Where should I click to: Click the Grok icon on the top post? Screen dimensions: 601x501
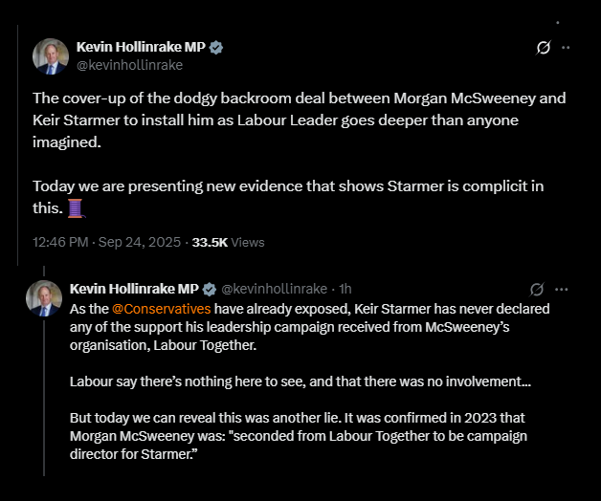tap(543, 47)
